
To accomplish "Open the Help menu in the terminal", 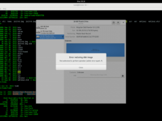I will pyautogui.click(x=4, y=9).
